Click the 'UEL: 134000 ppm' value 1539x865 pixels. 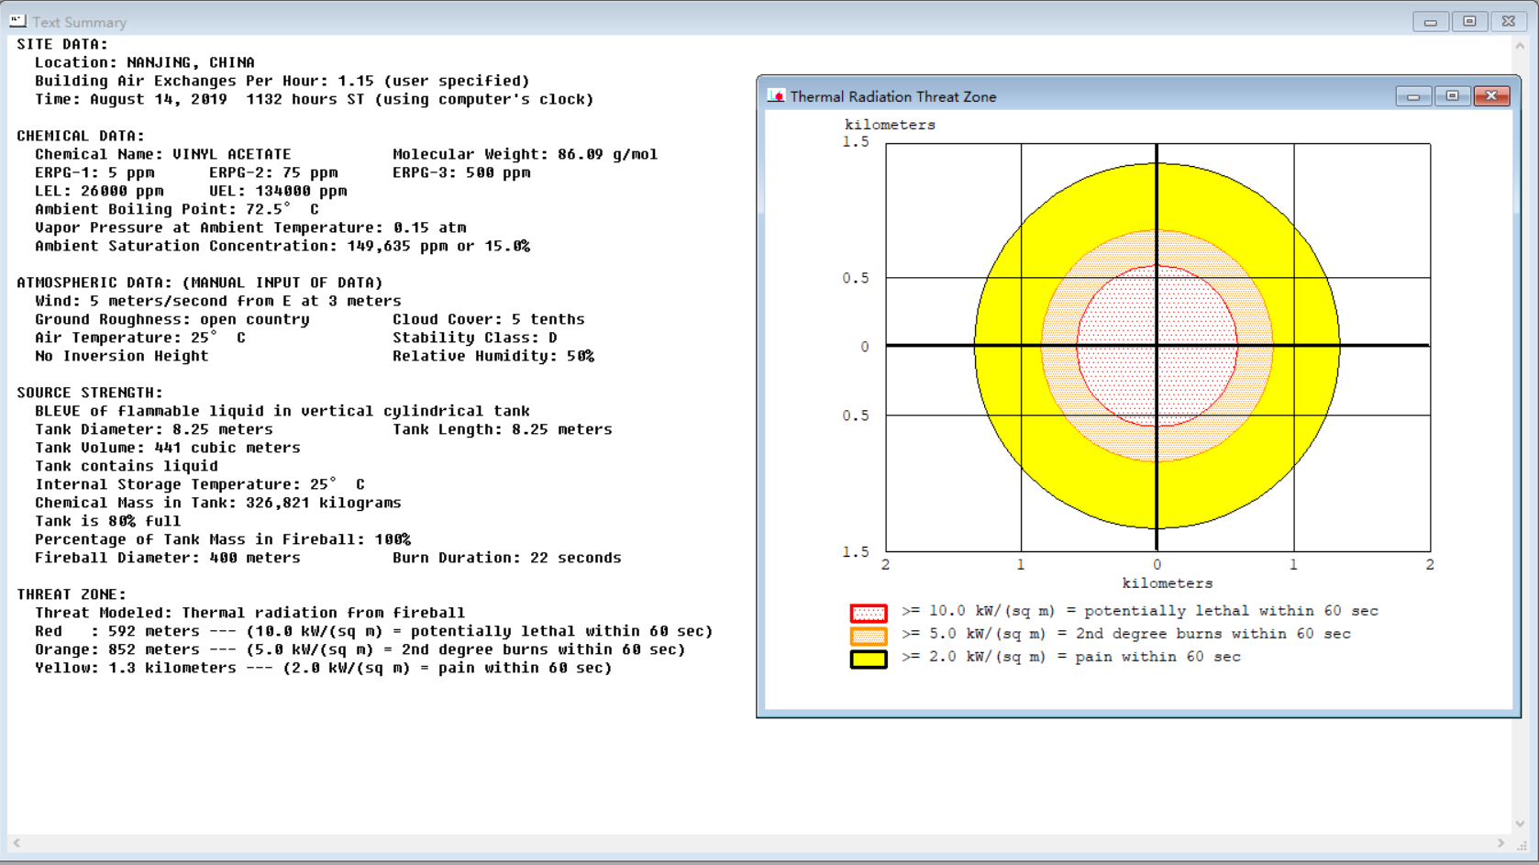pyautogui.click(x=278, y=191)
